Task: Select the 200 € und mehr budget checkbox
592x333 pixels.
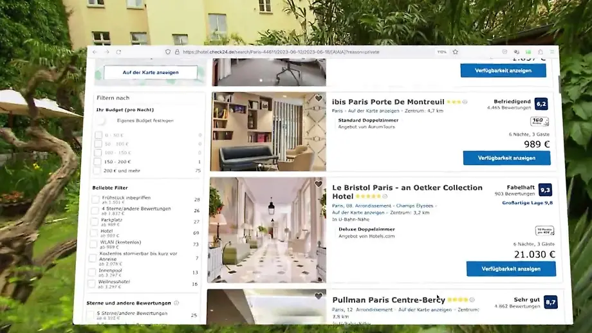Action: tap(98, 170)
